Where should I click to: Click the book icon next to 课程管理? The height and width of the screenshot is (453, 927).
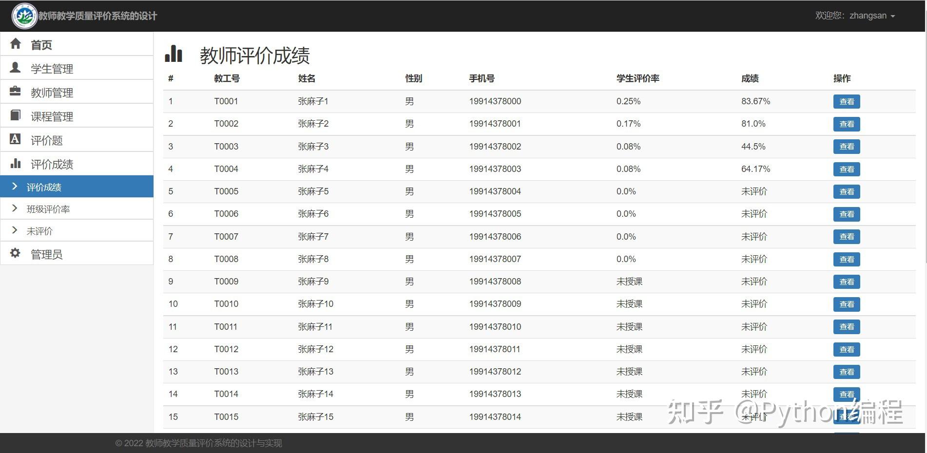[16, 115]
